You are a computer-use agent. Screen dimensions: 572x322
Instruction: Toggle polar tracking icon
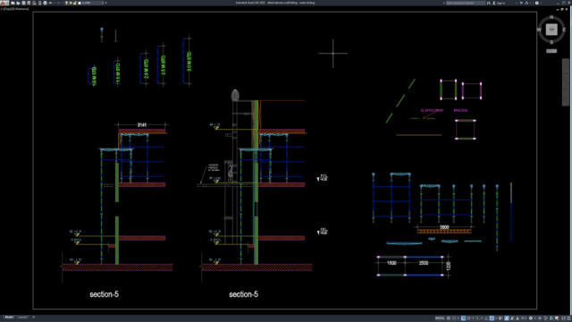click(468, 318)
